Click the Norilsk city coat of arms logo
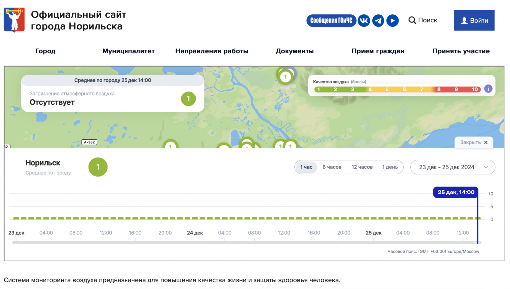The width and height of the screenshot is (510, 289). (x=14, y=21)
